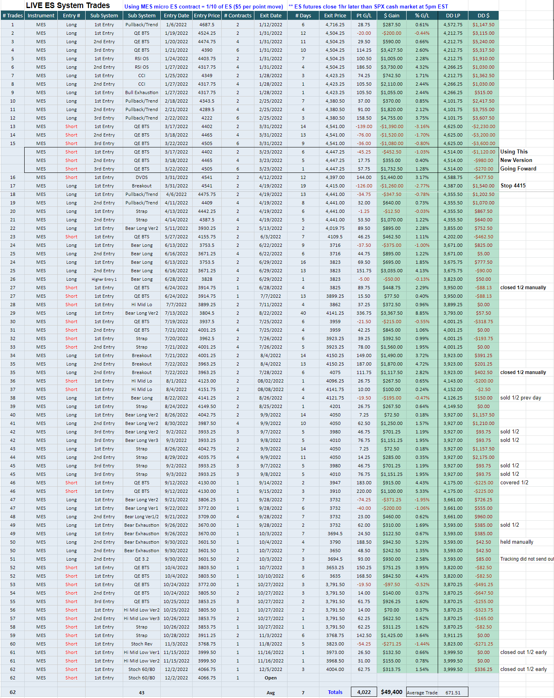Select the '11/3/2022' entry date cell

pyautogui.click(x=176, y=644)
